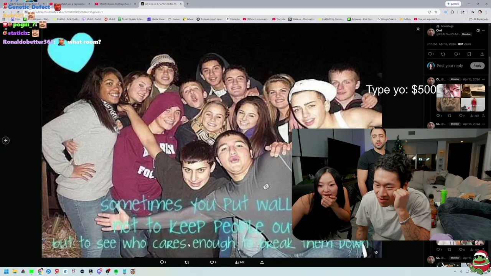
Task: Open 'Google Search' bookmark
Action: coord(387,19)
